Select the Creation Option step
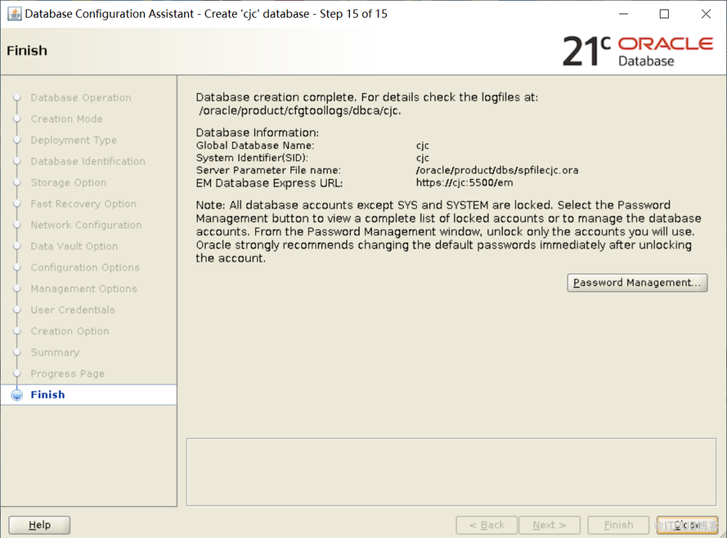 point(70,331)
